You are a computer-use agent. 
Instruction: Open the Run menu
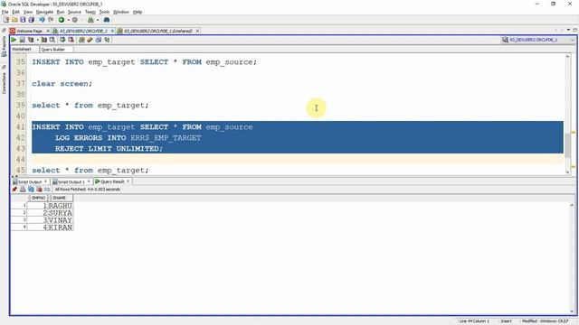pyautogui.click(x=61, y=12)
